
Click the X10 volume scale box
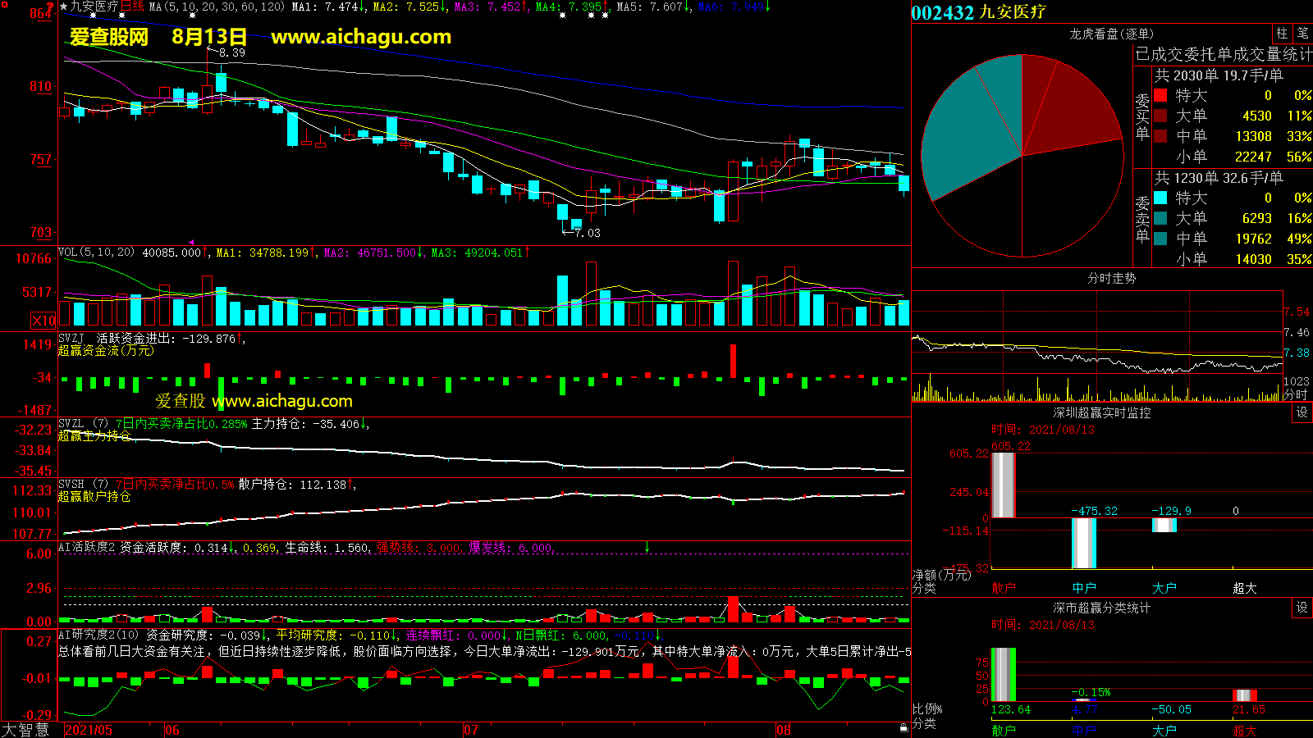click(43, 321)
